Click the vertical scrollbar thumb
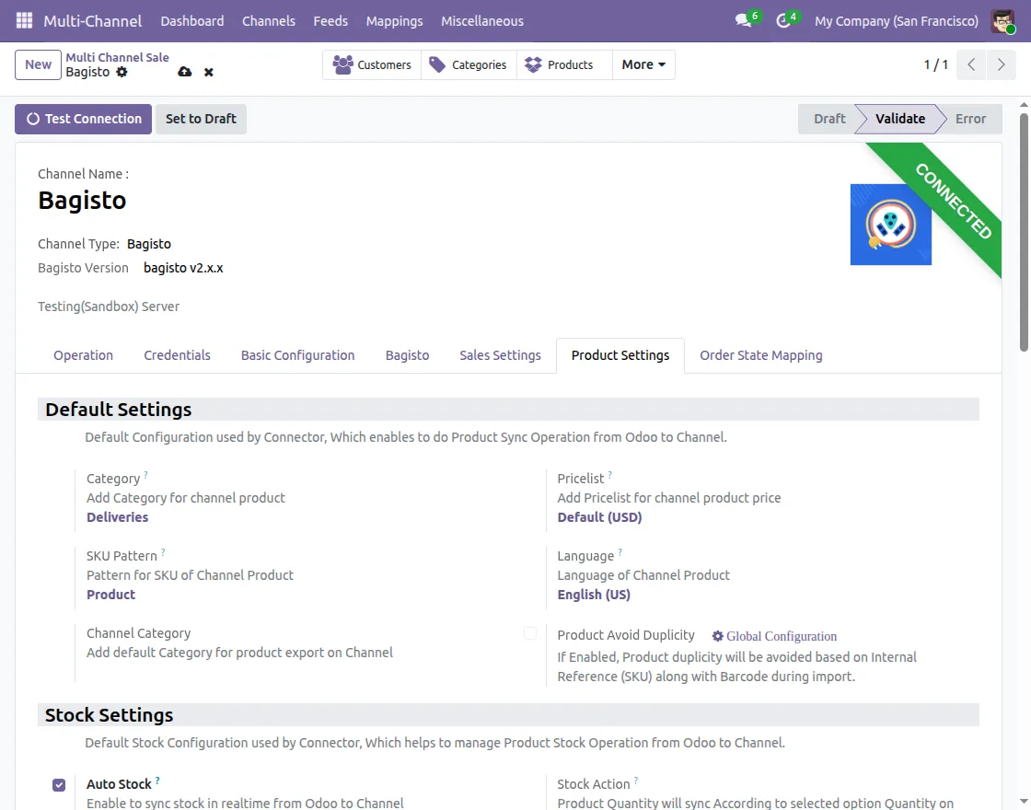The height and width of the screenshot is (810, 1031). (x=1024, y=232)
